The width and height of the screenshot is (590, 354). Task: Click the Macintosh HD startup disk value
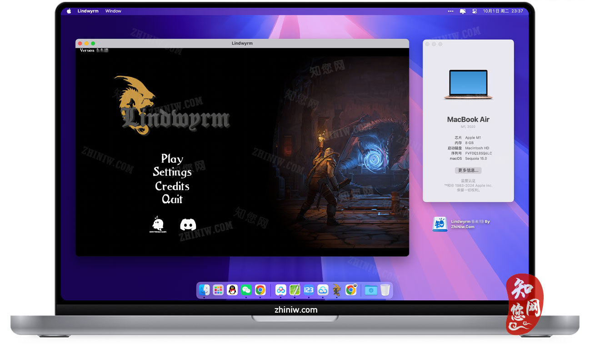(477, 148)
